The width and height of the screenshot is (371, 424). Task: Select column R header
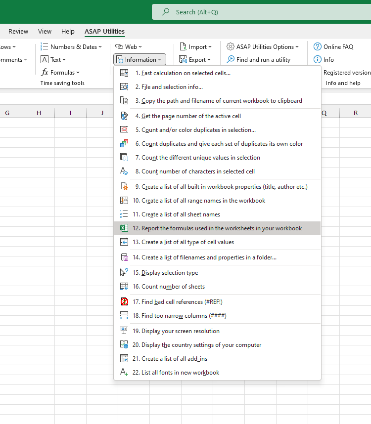point(355,113)
